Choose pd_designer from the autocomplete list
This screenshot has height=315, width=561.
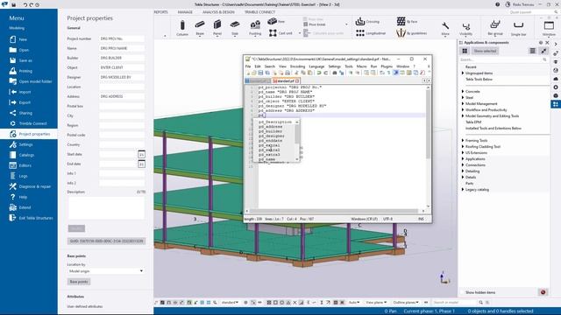[272, 136]
